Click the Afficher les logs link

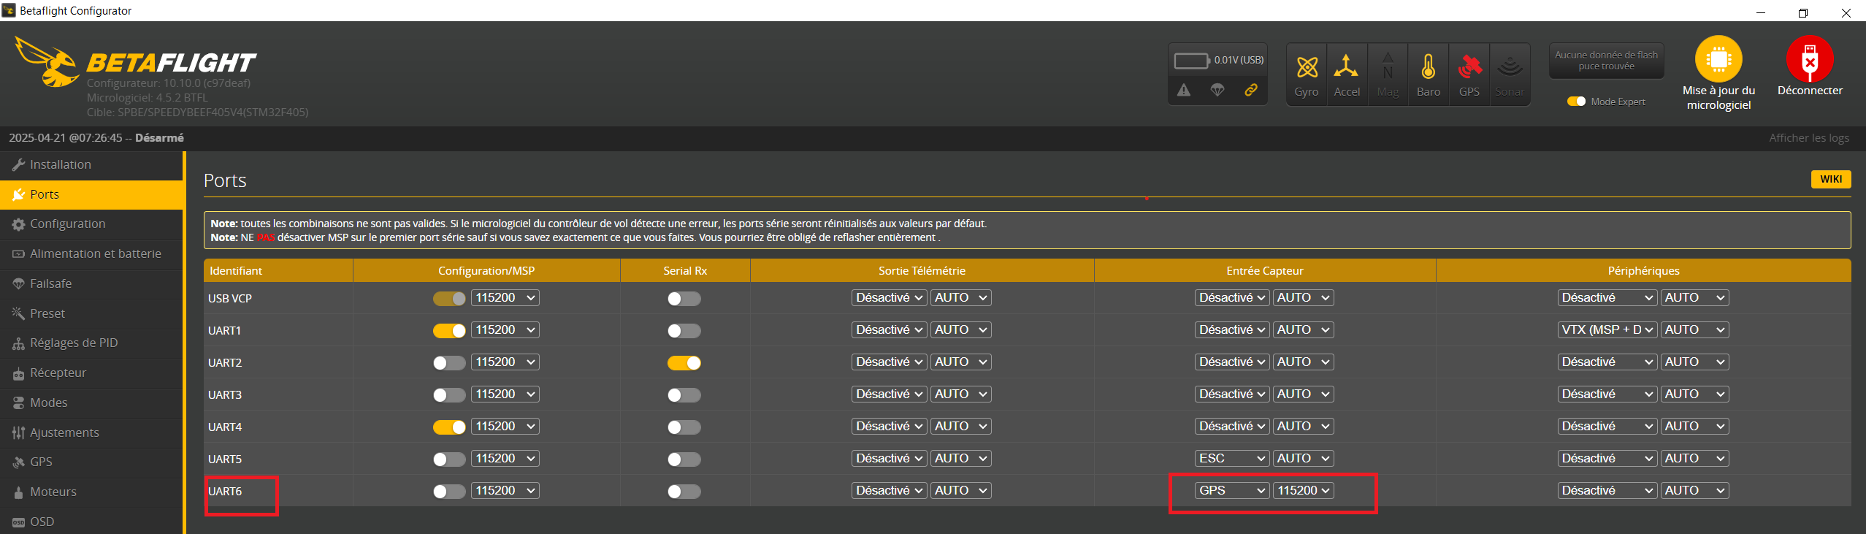(1808, 138)
